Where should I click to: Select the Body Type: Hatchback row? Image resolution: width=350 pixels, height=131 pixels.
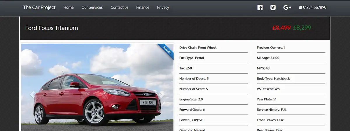coord(291,79)
